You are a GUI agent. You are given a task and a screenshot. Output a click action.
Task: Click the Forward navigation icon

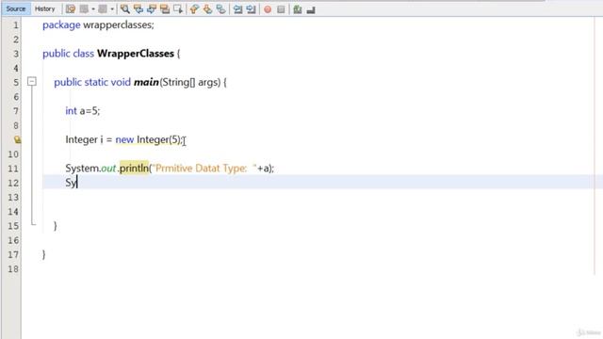pos(103,9)
